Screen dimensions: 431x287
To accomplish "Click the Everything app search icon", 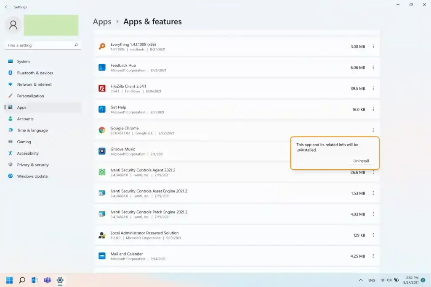I will (102, 46).
